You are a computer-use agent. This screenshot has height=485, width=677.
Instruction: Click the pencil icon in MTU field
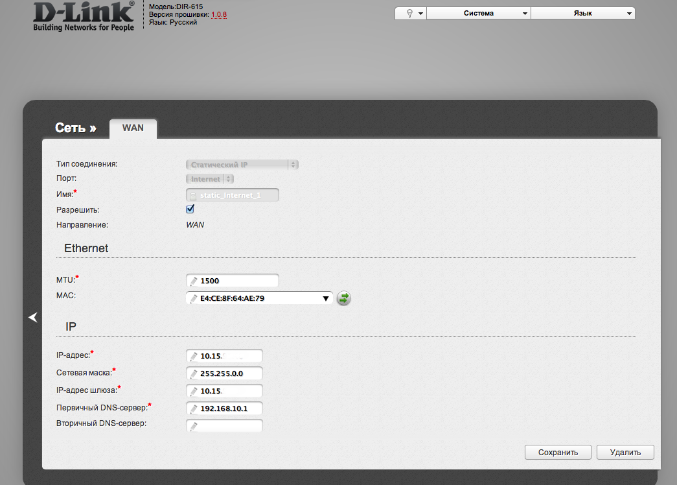(193, 281)
